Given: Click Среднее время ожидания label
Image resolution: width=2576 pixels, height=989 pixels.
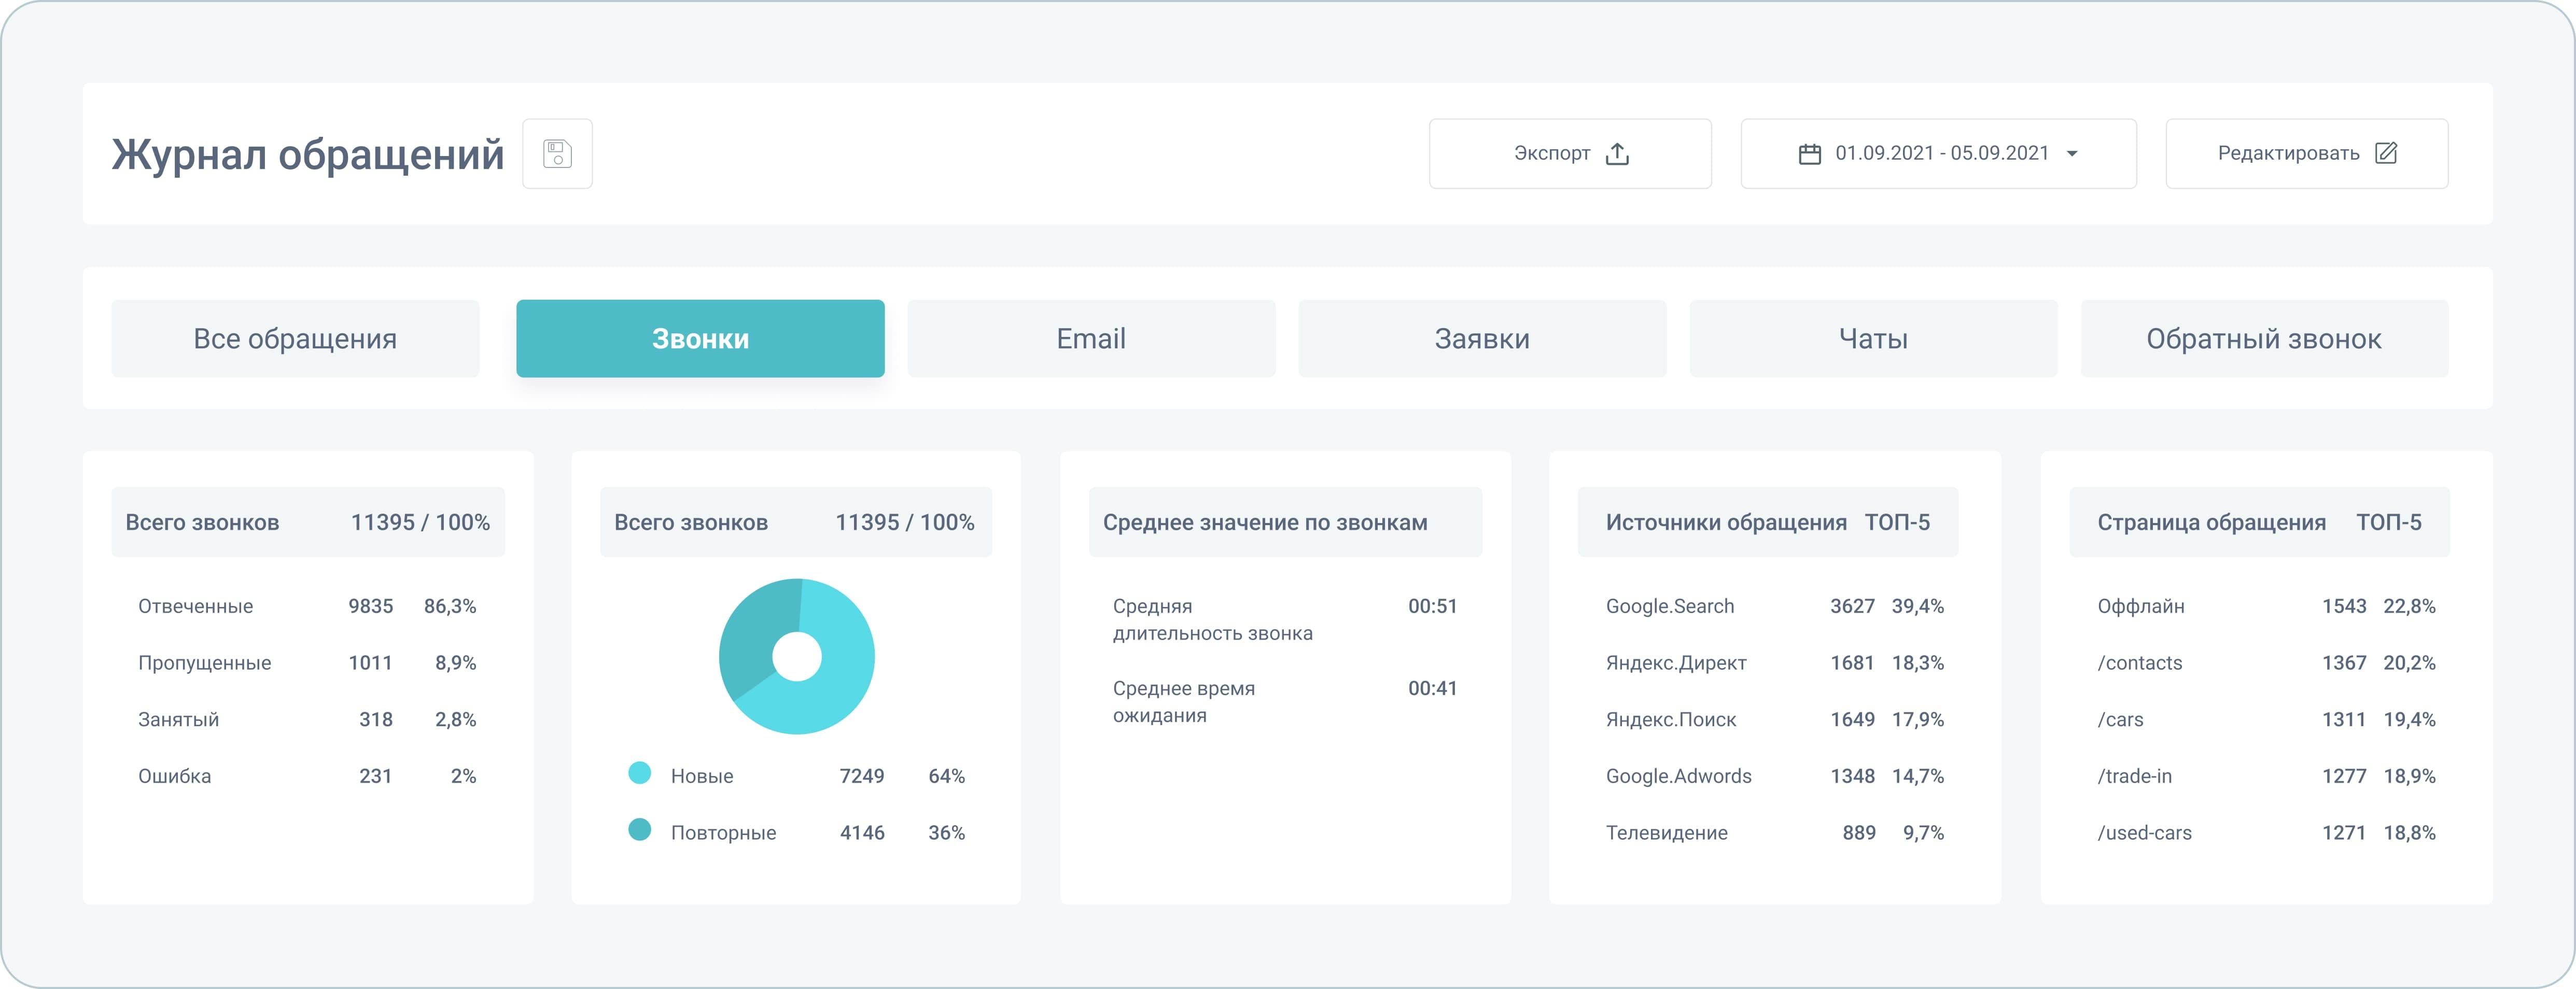Looking at the screenshot, I should 1183,702.
